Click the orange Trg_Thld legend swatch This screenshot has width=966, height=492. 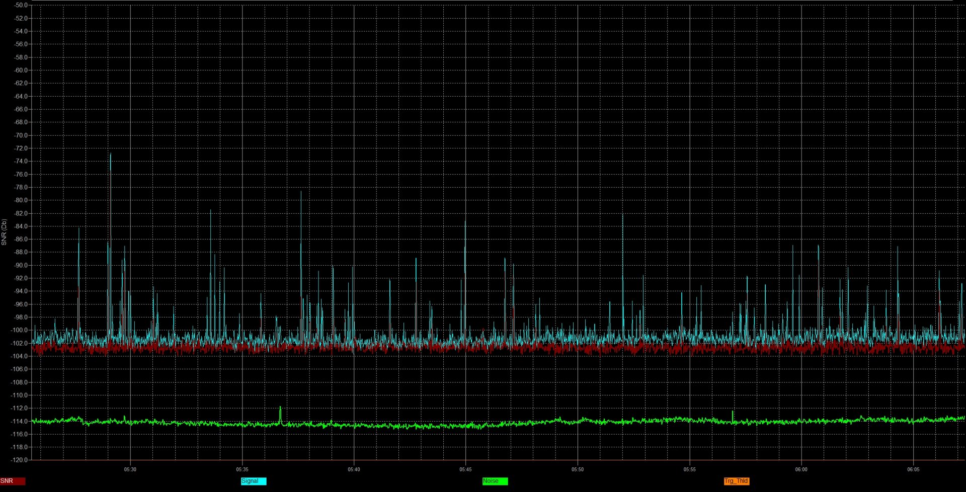pyautogui.click(x=737, y=481)
